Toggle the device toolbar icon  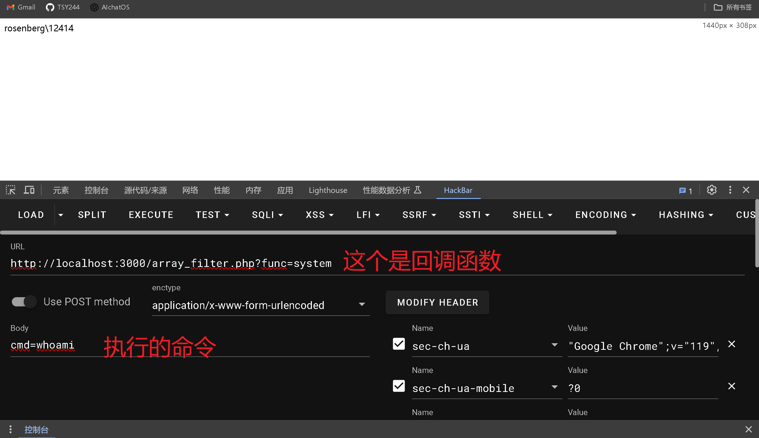tap(29, 190)
